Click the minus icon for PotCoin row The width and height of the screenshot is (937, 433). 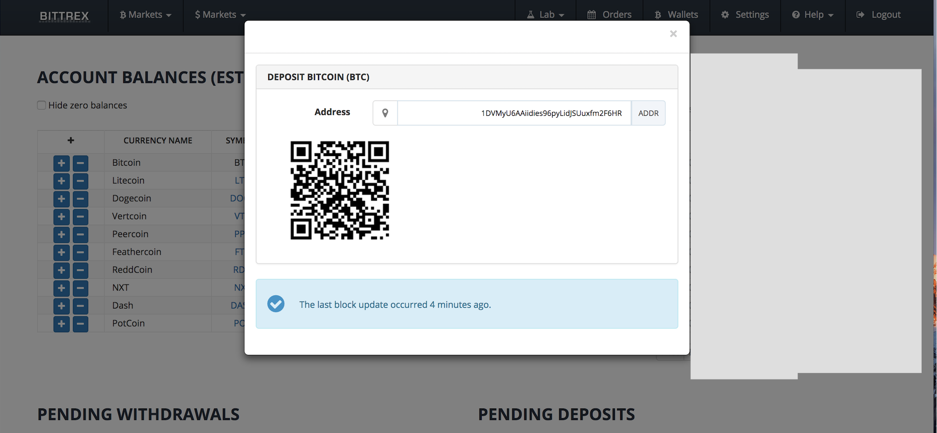click(x=80, y=324)
